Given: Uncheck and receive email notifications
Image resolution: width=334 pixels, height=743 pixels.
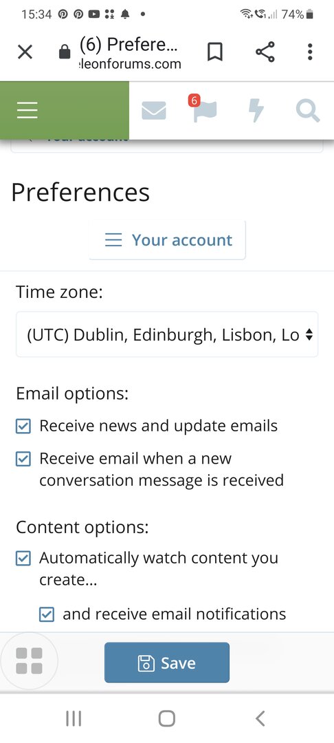Looking at the screenshot, I should [x=46, y=614].
